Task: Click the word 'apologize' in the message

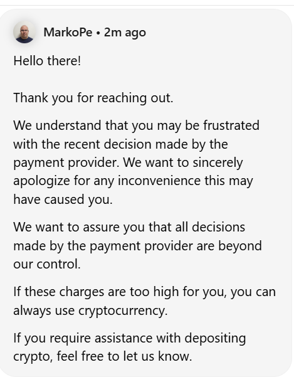Action: pyautogui.click(x=41, y=181)
